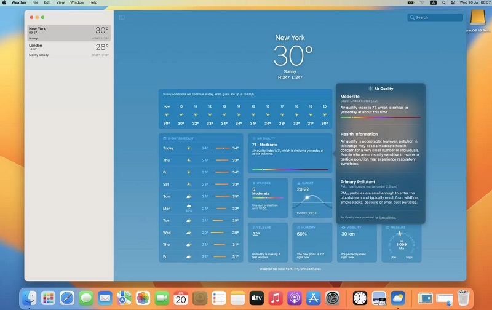Open the Sunset card
The width and height of the screenshot is (492, 310).
coord(311,197)
